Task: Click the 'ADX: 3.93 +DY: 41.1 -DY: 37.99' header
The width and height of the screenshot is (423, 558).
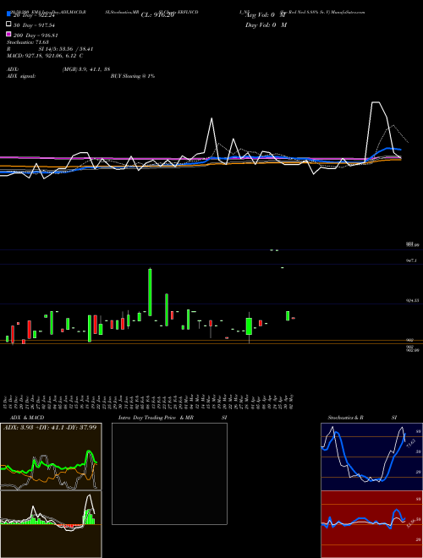Action: (50, 427)
